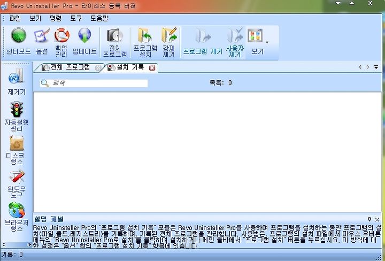
Task: Click the magnifier search icon
Action: coord(45,83)
